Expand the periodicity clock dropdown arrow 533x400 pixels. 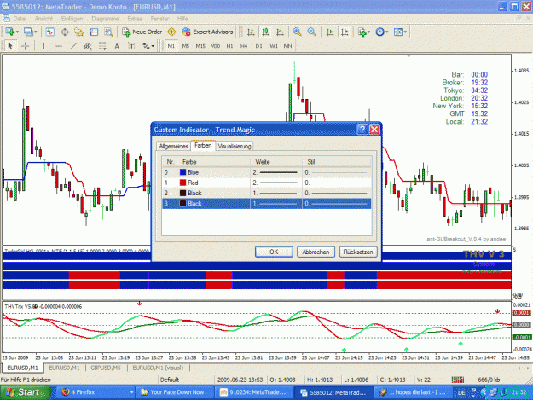tap(387, 32)
